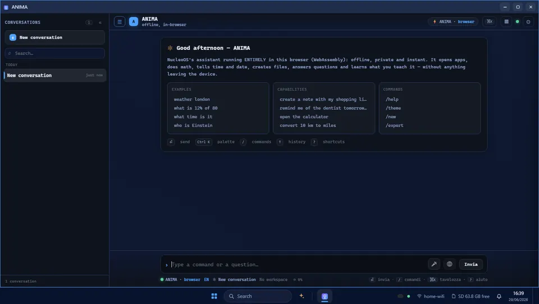Click the globe web icon in the composer
Image resolution: width=539 pixels, height=304 pixels.
449,264
